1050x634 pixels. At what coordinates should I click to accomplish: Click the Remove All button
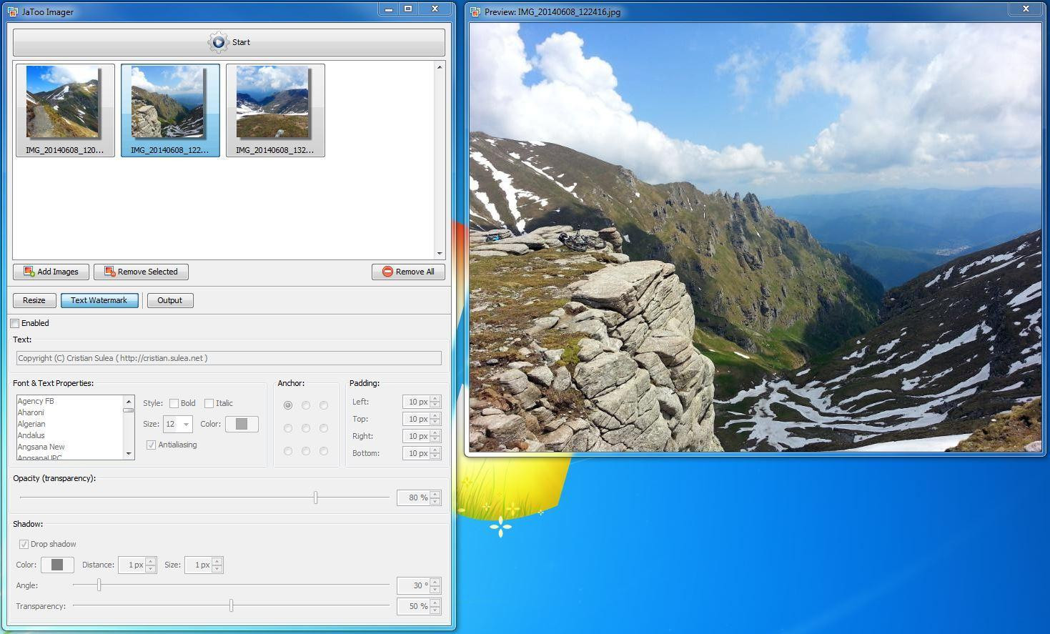(408, 272)
